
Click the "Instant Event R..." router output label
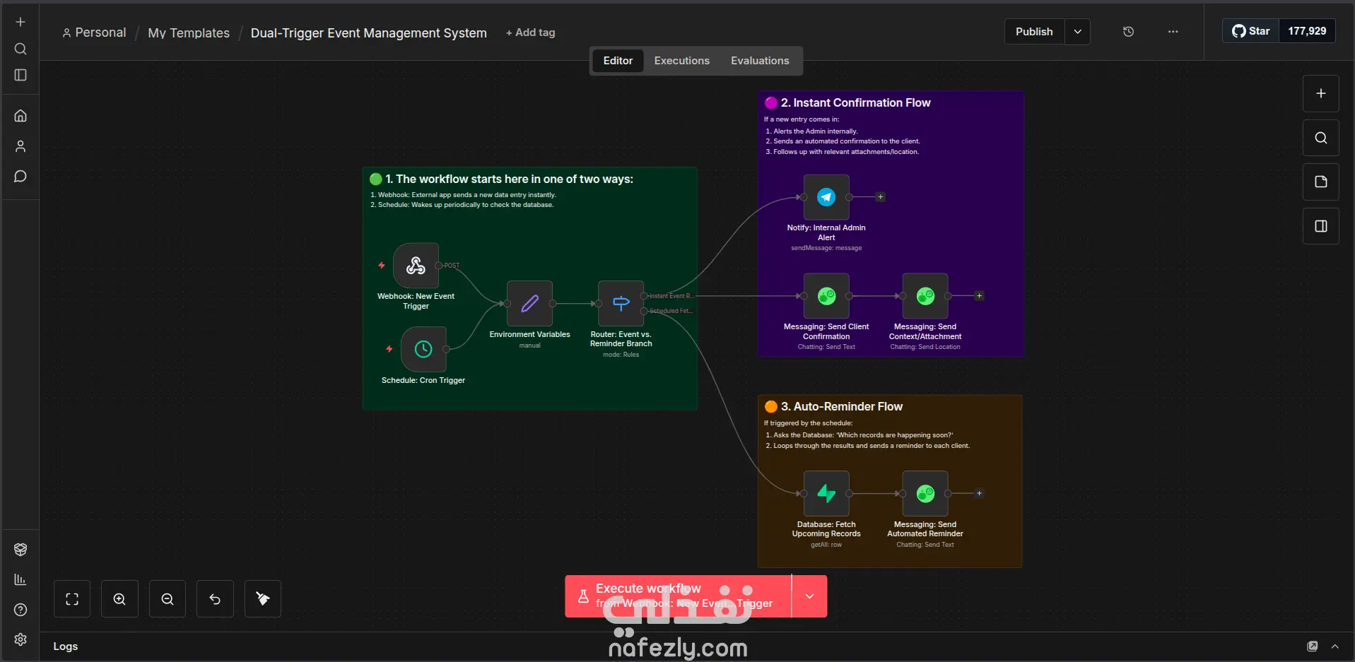tap(671, 296)
